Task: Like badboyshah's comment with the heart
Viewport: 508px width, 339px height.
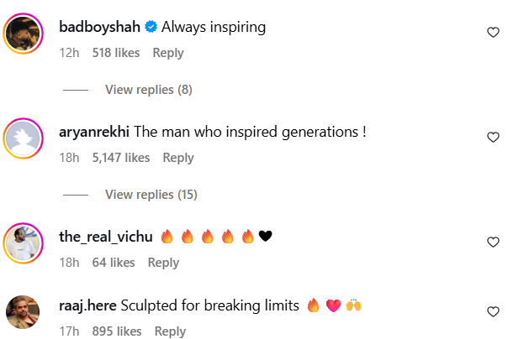Action: [x=494, y=32]
